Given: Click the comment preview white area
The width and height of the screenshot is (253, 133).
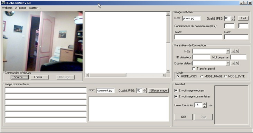Looking at the screenshot, I should (129, 109).
